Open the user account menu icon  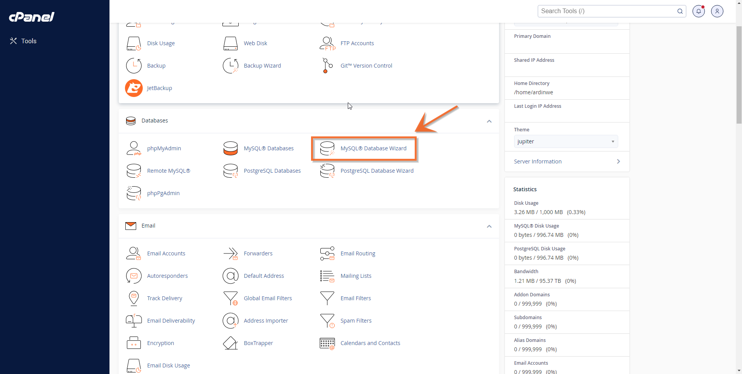[x=717, y=11]
